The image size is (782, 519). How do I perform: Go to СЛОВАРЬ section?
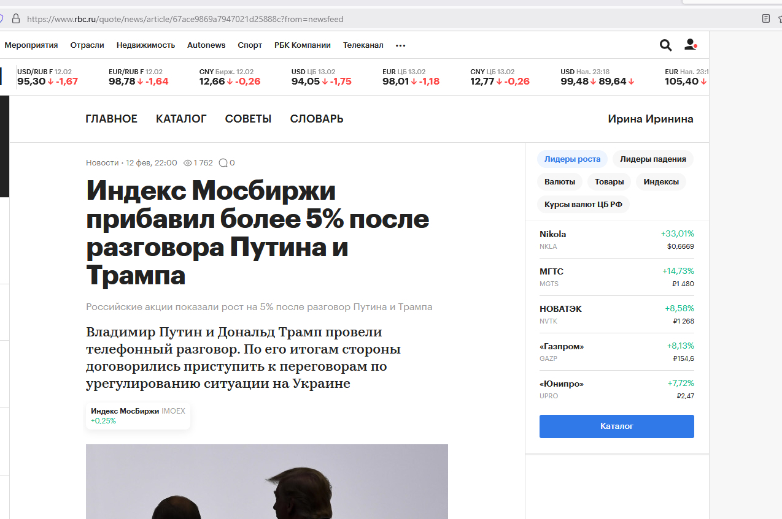coord(317,119)
